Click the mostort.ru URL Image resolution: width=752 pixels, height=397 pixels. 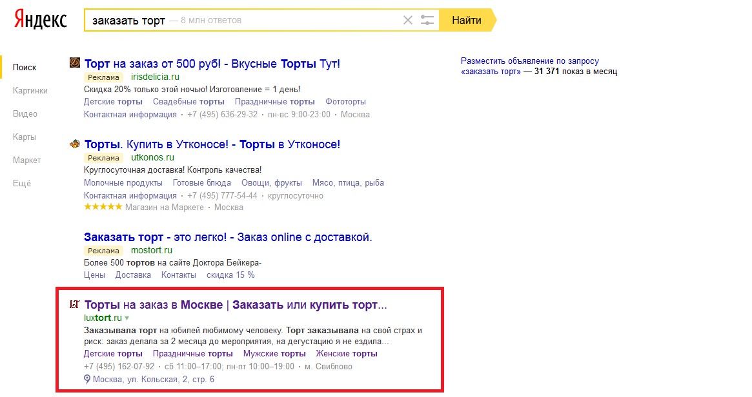(152, 250)
